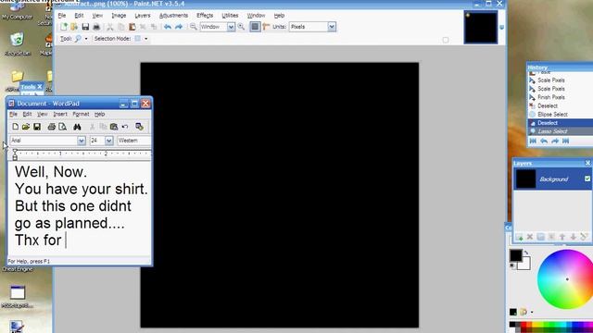Open Paint.NET Window menu
593x333 pixels.
click(x=256, y=16)
